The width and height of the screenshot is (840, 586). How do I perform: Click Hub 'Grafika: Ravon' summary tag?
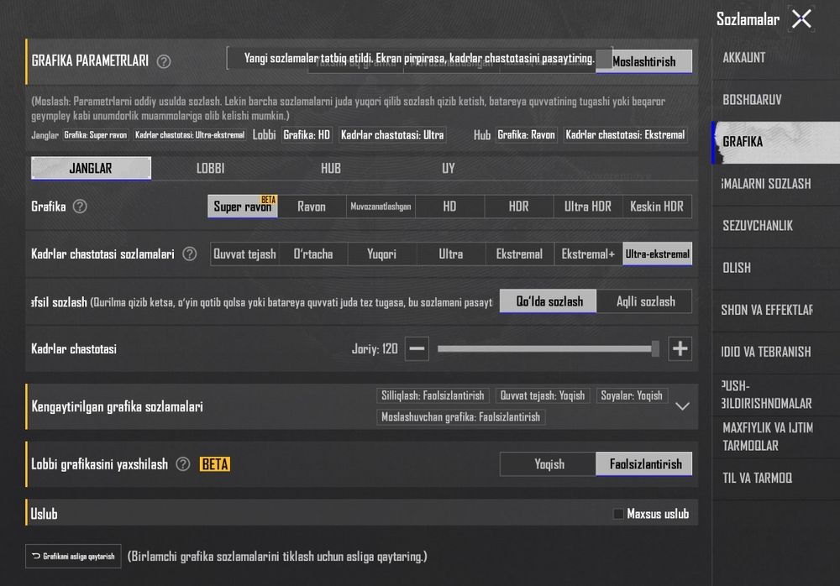[x=526, y=135]
